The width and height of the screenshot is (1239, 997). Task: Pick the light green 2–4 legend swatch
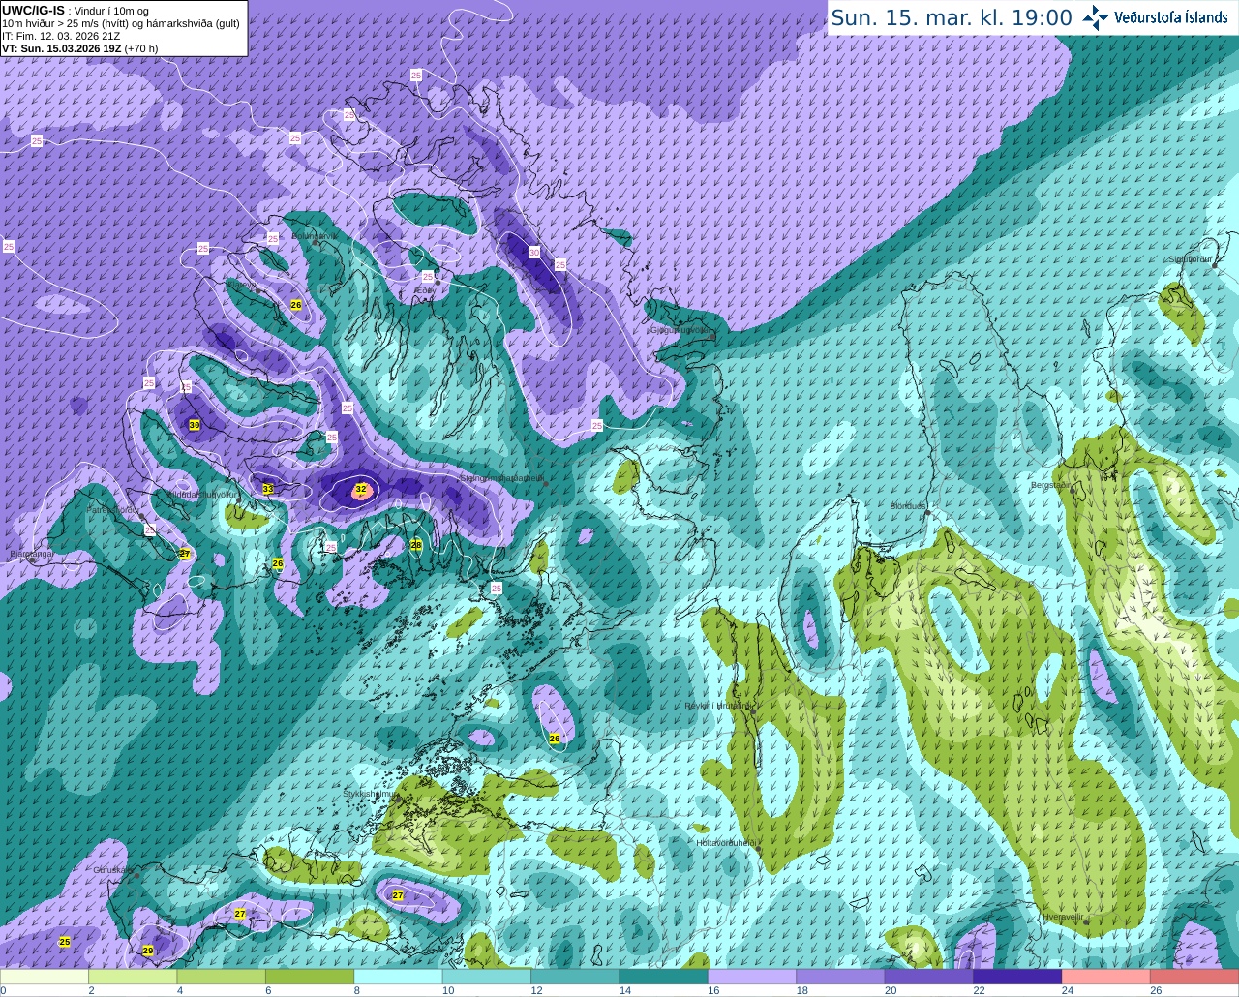point(133,977)
